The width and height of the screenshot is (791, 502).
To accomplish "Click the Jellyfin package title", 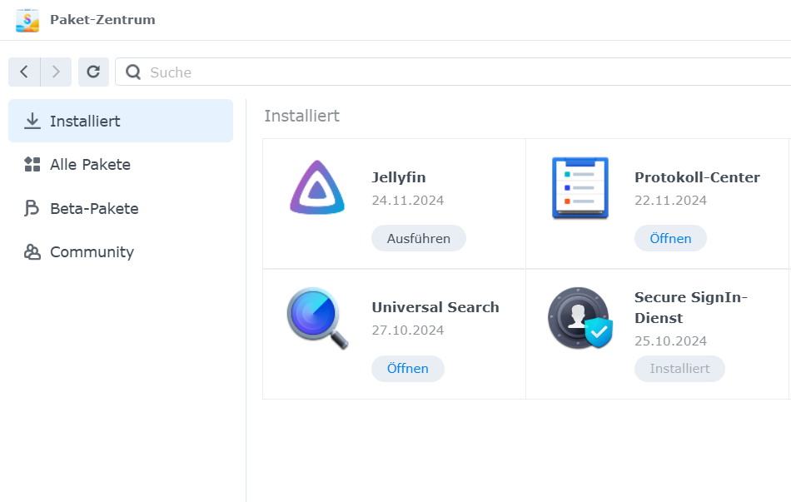I will (x=399, y=177).
